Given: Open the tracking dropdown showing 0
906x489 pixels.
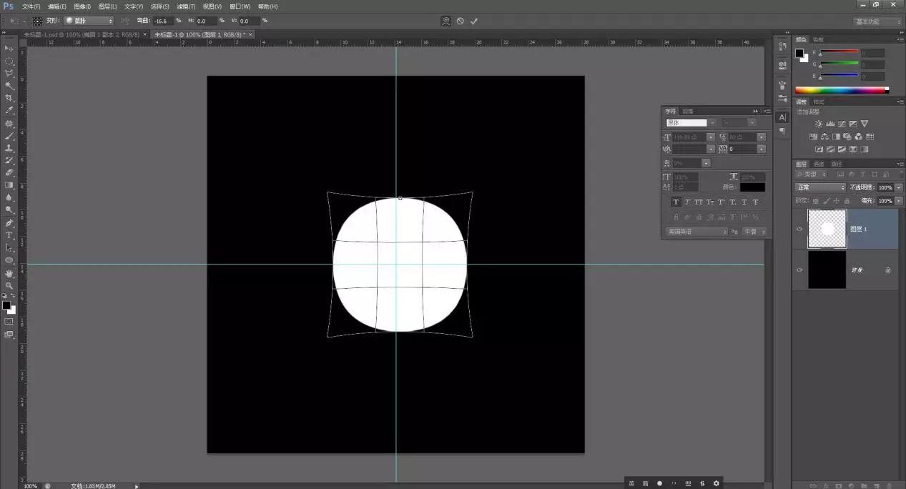Looking at the screenshot, I should coord(762,149).
